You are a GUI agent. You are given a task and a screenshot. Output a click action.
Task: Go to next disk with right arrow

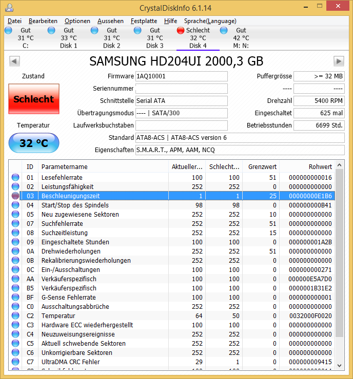339,61
